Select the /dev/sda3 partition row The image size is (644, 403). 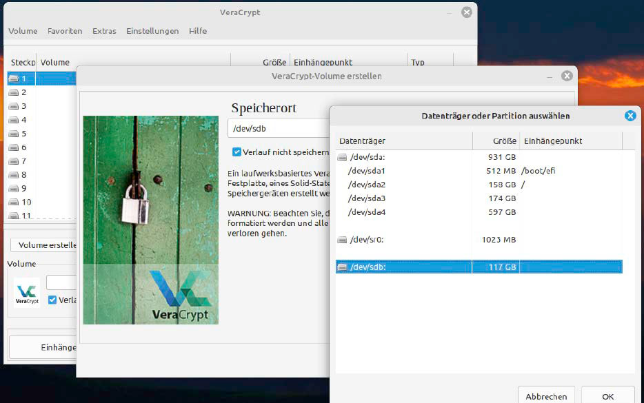(479, 198)
